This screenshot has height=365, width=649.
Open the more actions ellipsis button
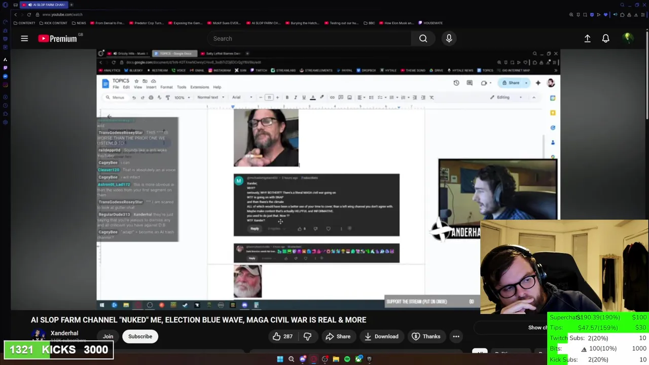tap(456, 337)
